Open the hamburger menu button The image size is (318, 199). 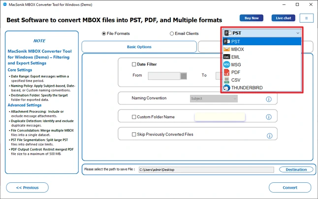pos(307,18)
